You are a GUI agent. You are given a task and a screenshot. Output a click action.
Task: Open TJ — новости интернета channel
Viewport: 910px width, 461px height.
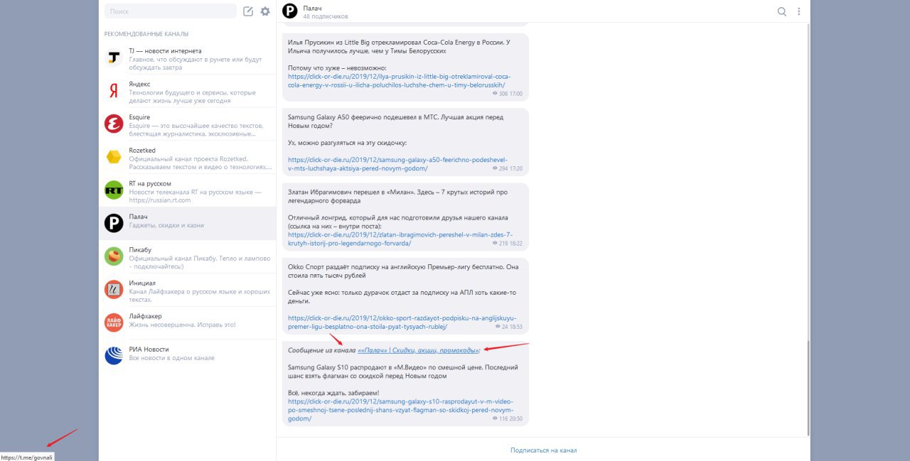coord(187,58)
